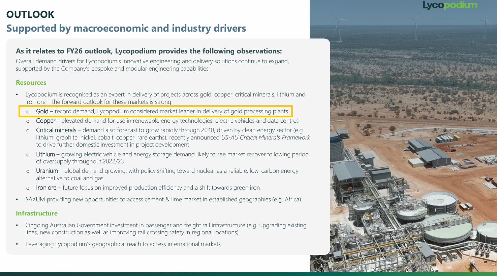
Task: Select the Uranium bullet label
Action: [47, 171]
